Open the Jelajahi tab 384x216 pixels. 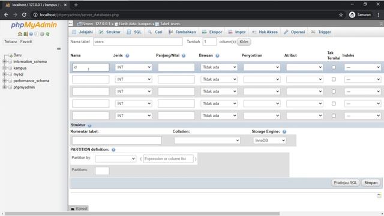tap(83, 32)
